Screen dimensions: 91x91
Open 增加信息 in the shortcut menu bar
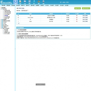coord(4,5)
